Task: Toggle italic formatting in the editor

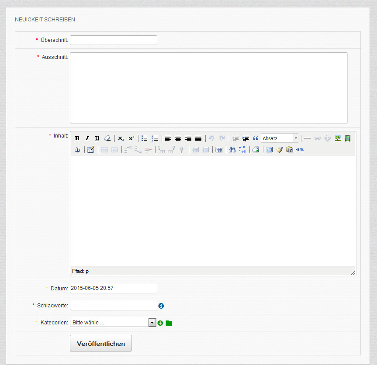Action: (87, 138)
